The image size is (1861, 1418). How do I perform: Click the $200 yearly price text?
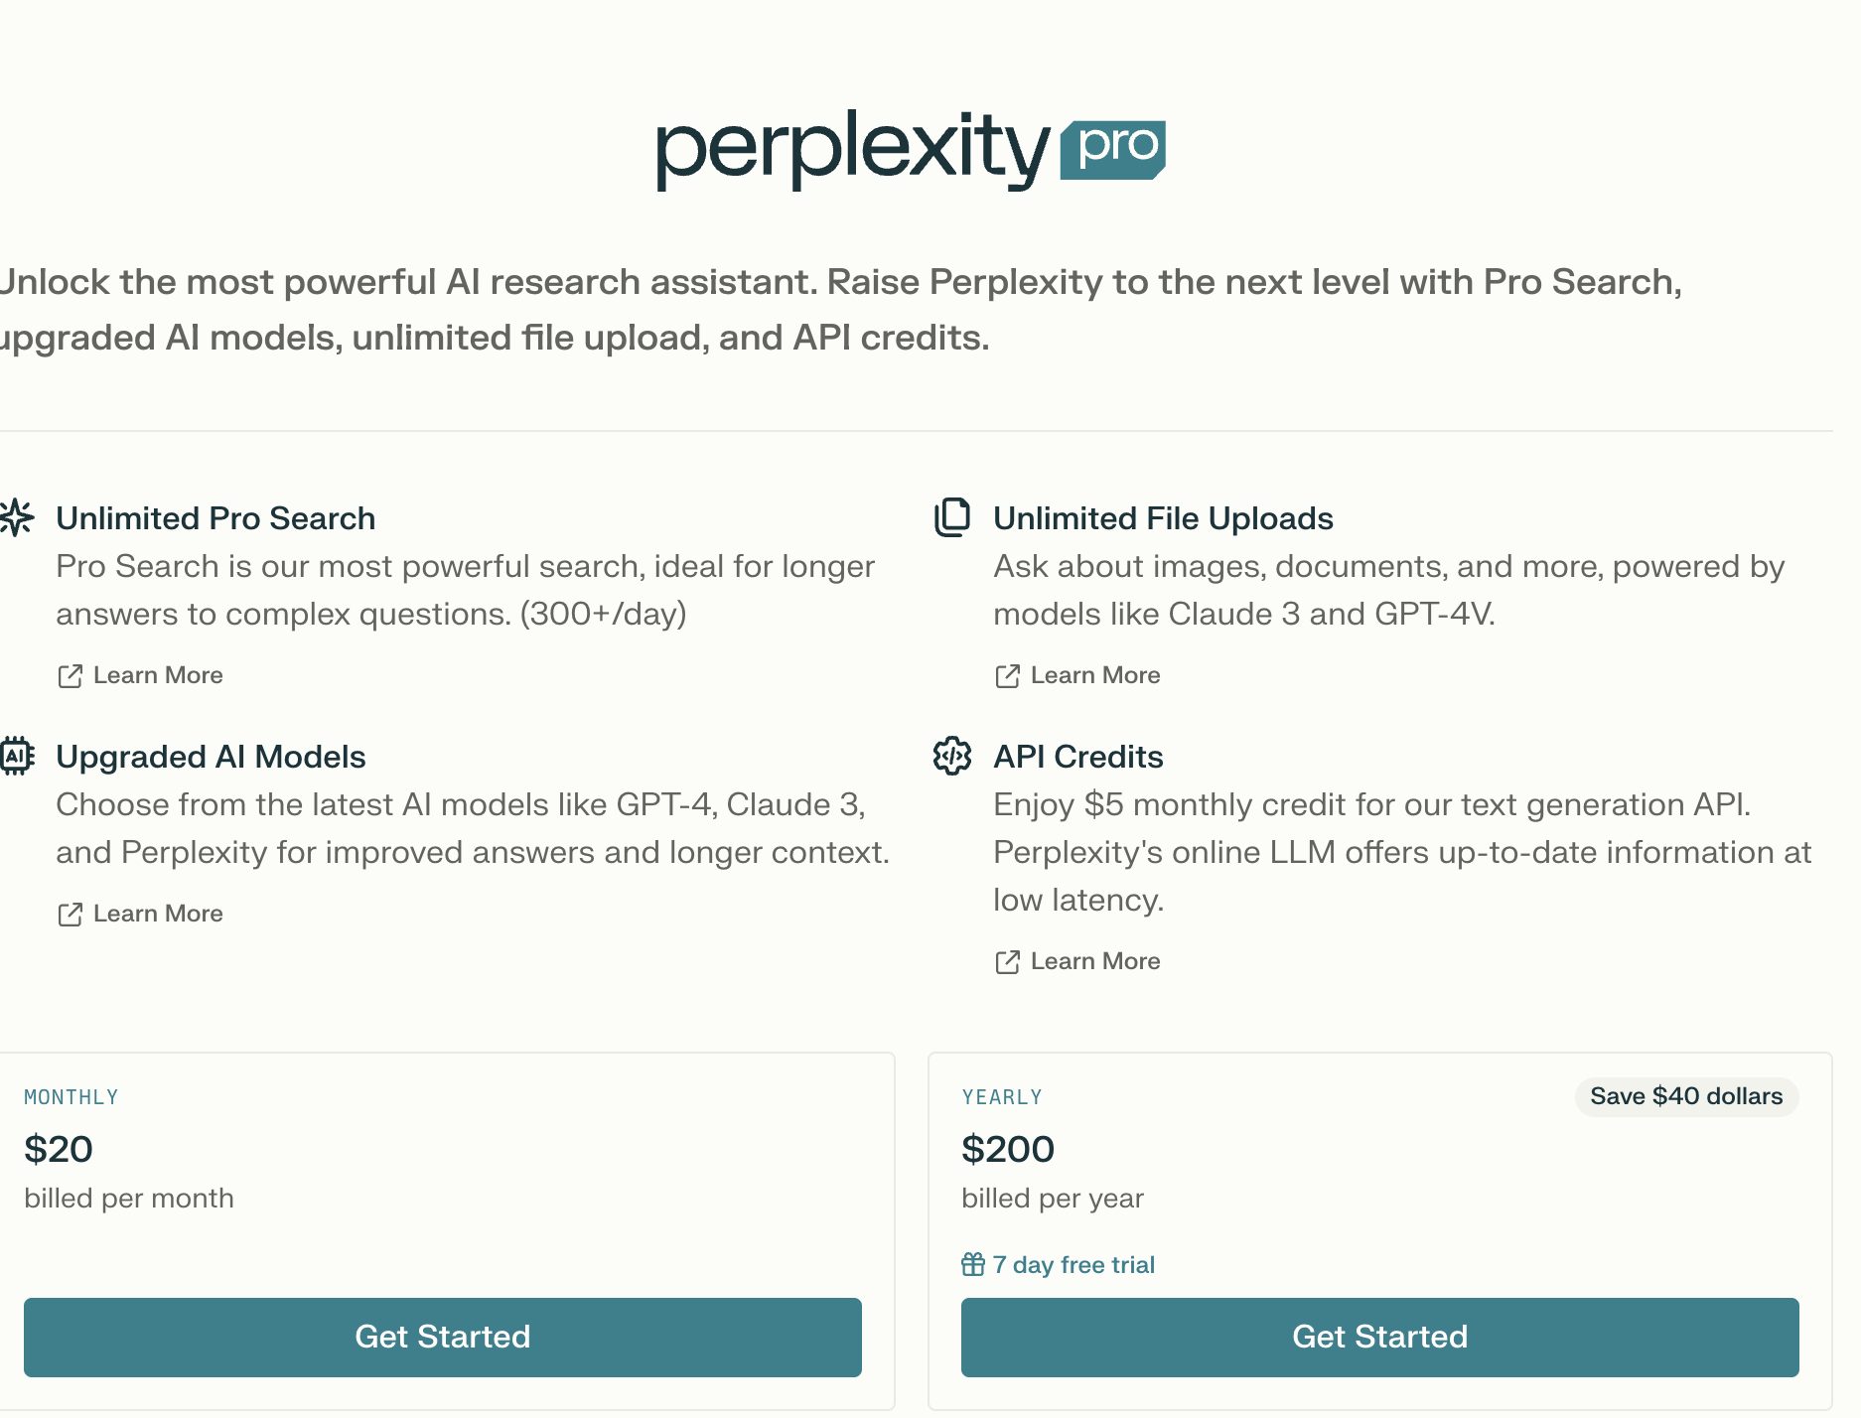click(1007, 1148)
